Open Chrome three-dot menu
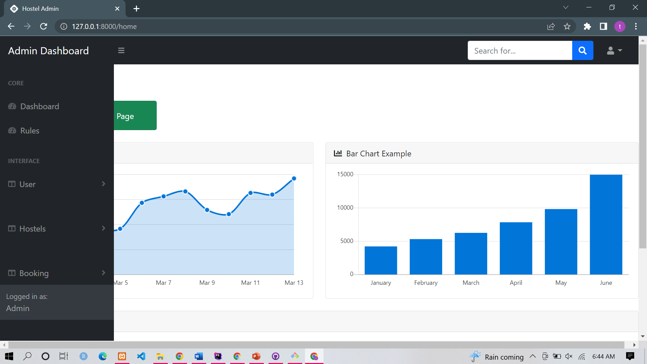This screenshot has height=364, width=647. pyautogui.click(x=636, y=26)
